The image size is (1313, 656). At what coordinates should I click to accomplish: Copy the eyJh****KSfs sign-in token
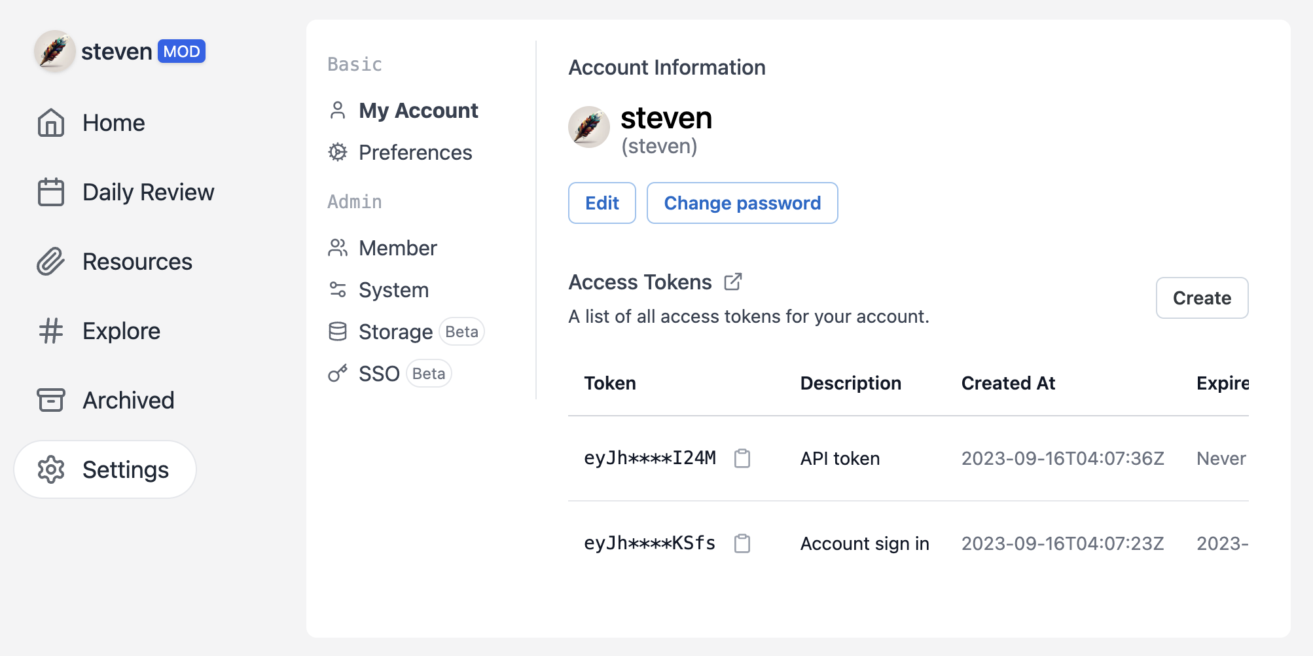742,543
